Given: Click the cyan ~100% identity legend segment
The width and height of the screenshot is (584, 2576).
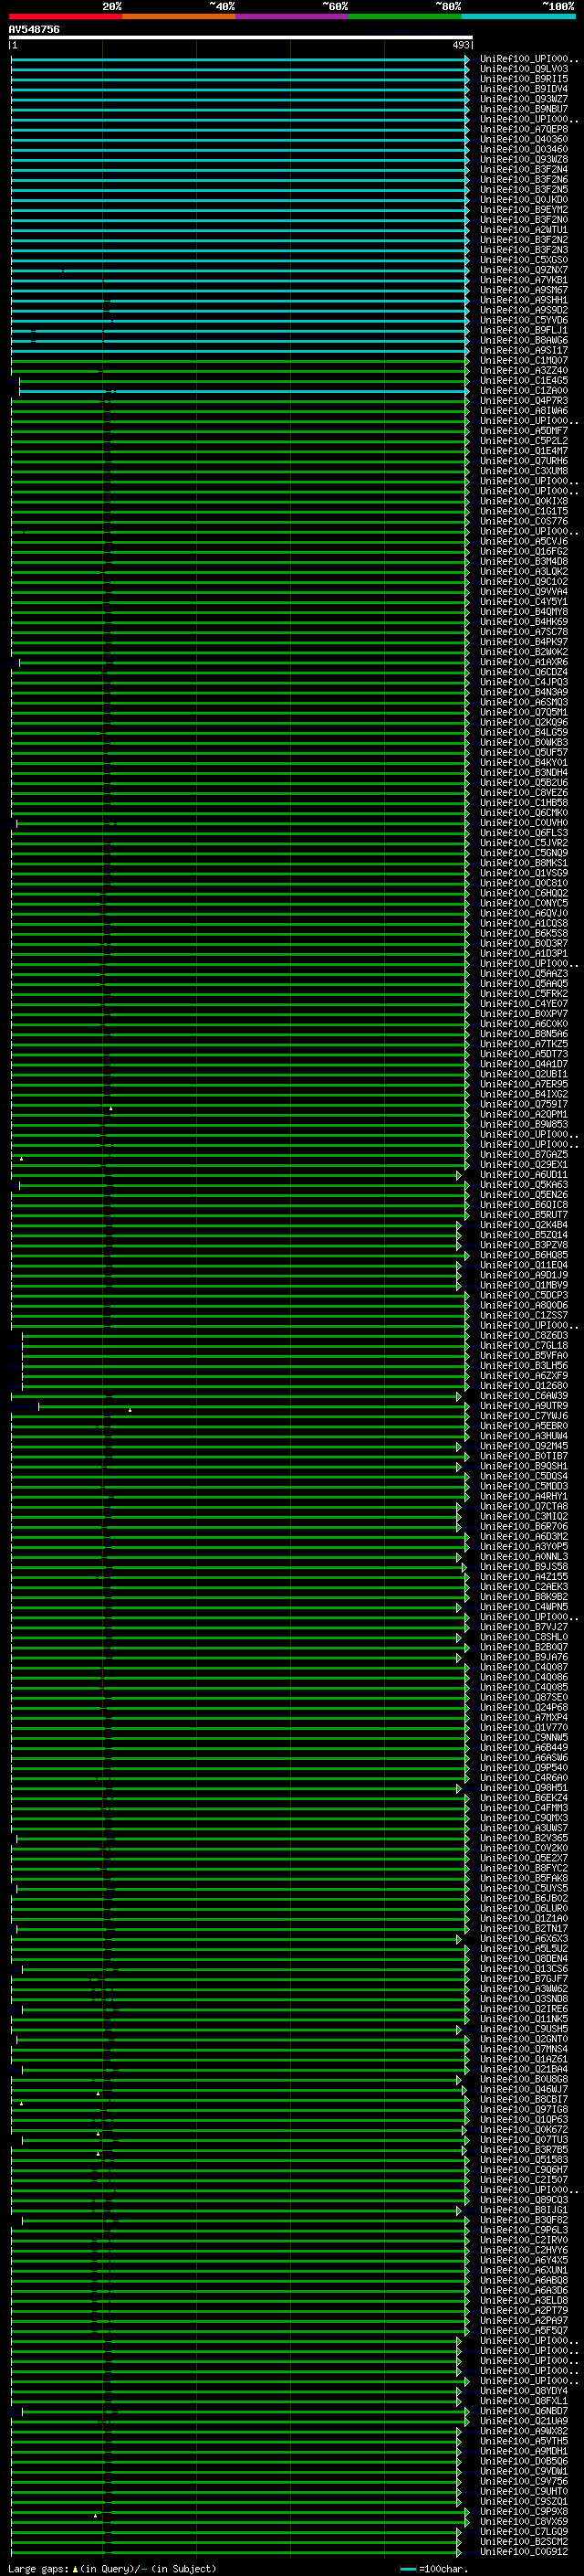Looking at the screenshot, I should 518,16.
